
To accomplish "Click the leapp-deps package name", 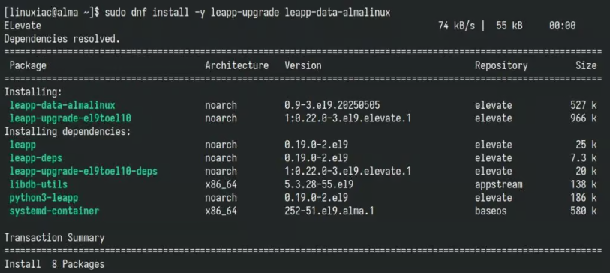I will click(x=36, y=158).
